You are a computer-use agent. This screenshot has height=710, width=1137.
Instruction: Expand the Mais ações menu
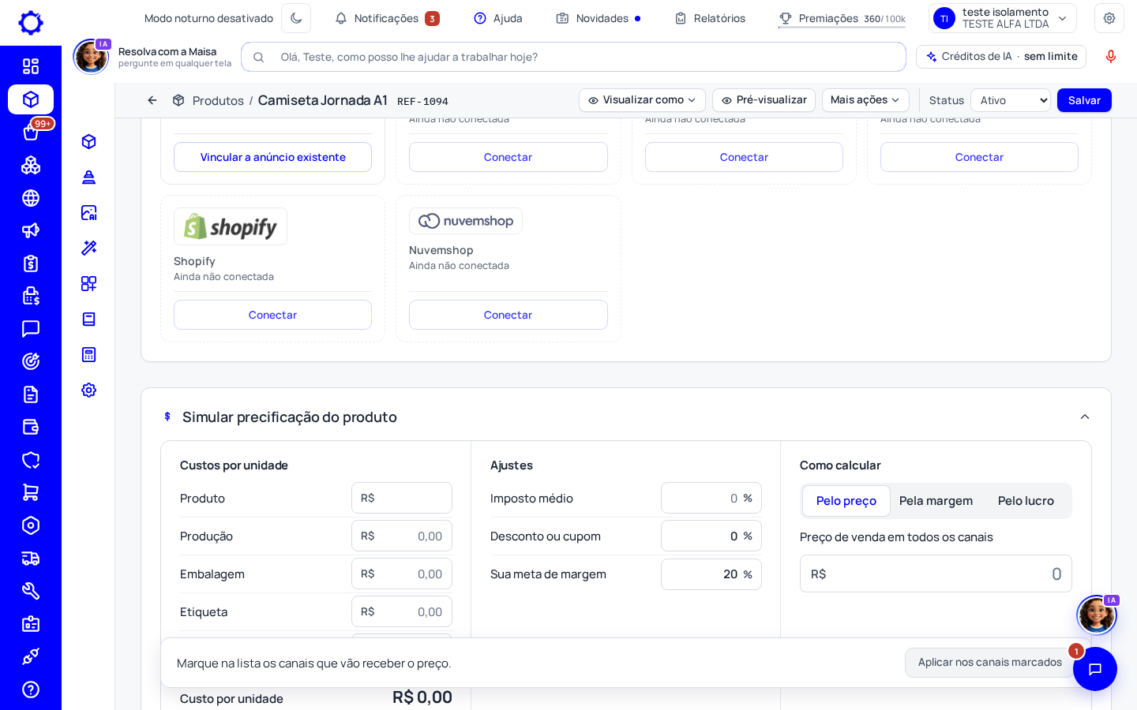coord(865,100)
